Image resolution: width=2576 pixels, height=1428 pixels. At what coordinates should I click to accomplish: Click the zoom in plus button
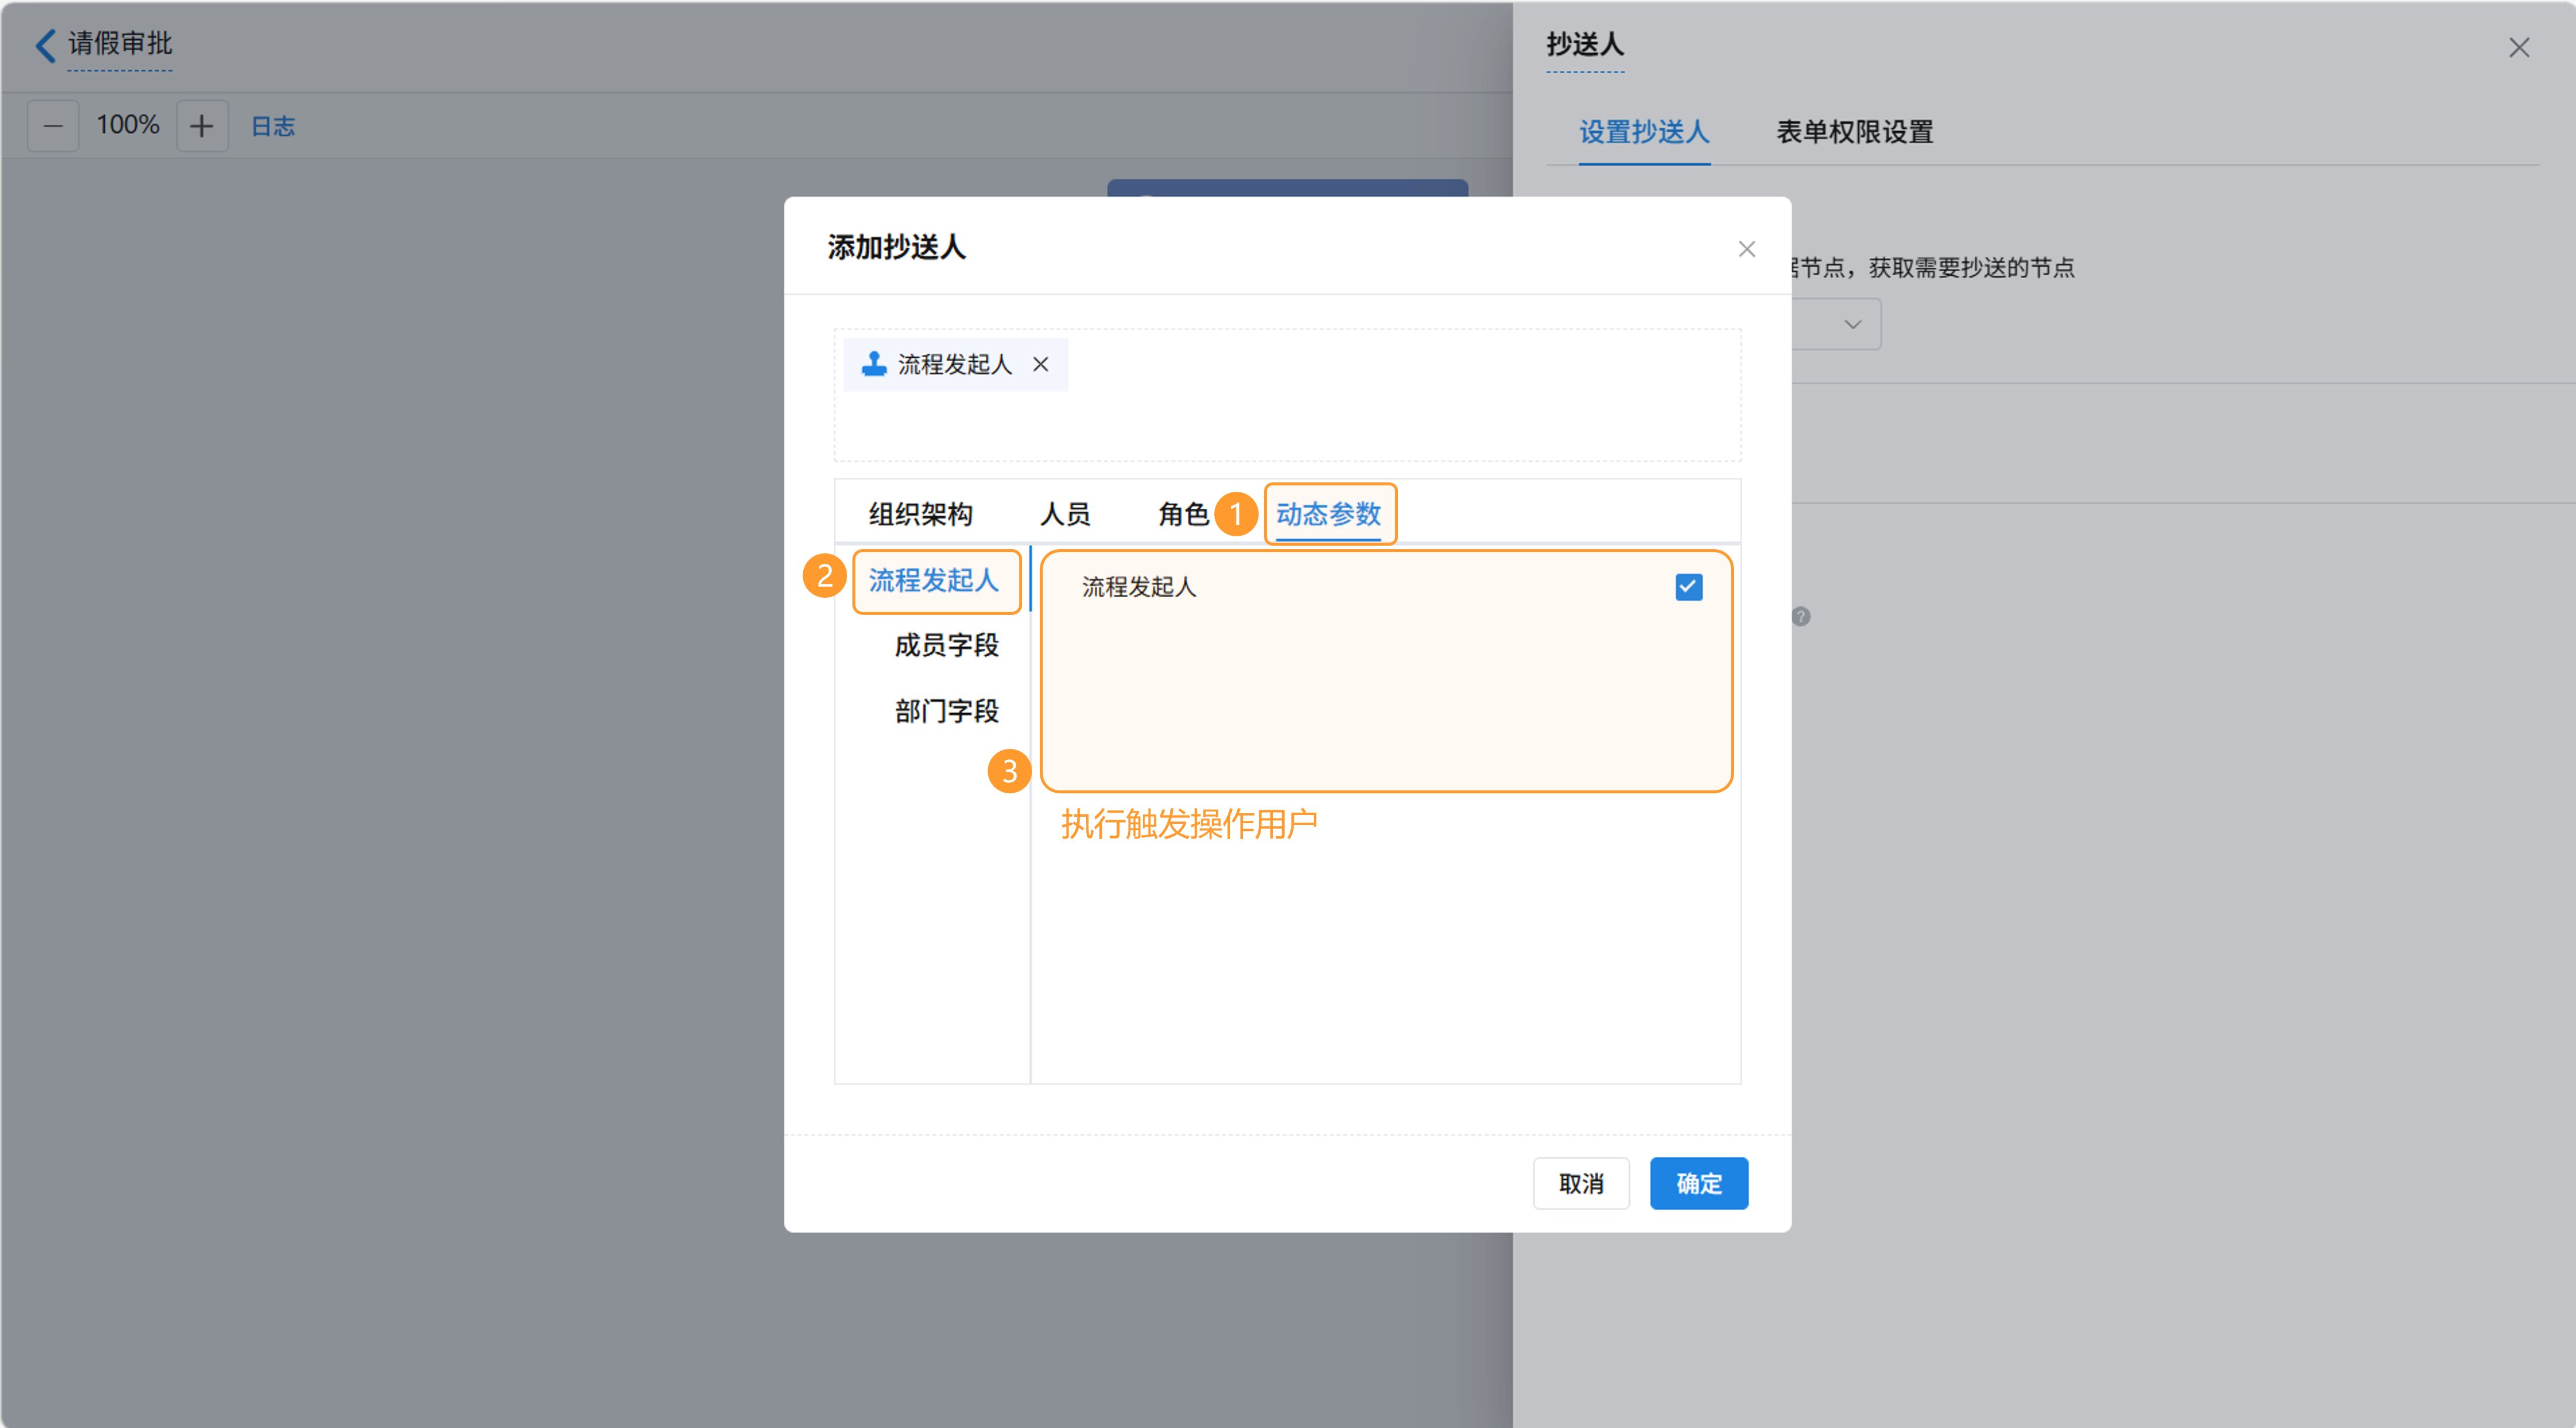(202, 126)
